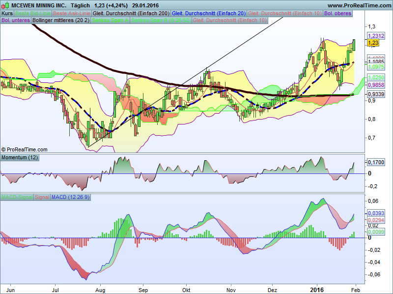Select the Gleit. Durchschnitt (Einfach 20) label

click(208, 13)
